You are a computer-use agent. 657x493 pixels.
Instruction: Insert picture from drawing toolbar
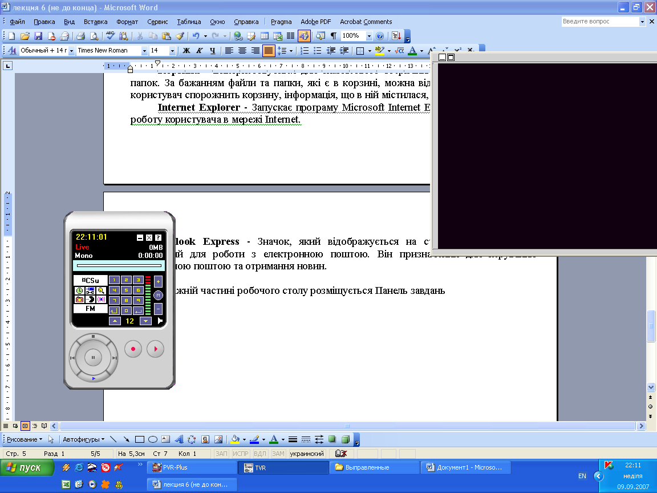tap(218, 439)
